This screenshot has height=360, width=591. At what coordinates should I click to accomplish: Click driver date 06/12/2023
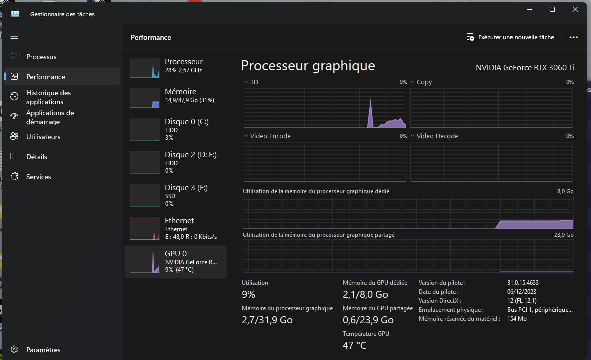click(521, 292)
